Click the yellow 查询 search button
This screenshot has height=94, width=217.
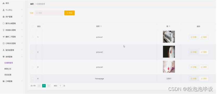pyautogui.click(x=70, y=13)
